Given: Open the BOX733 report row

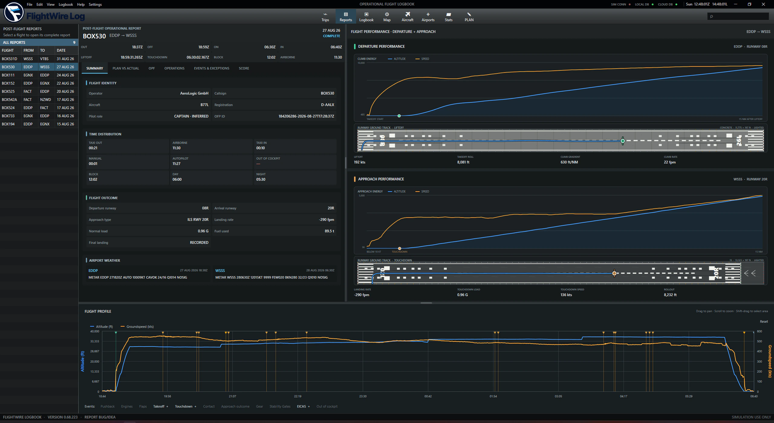Looking at the screenshot, I should [x=39, y=116].
